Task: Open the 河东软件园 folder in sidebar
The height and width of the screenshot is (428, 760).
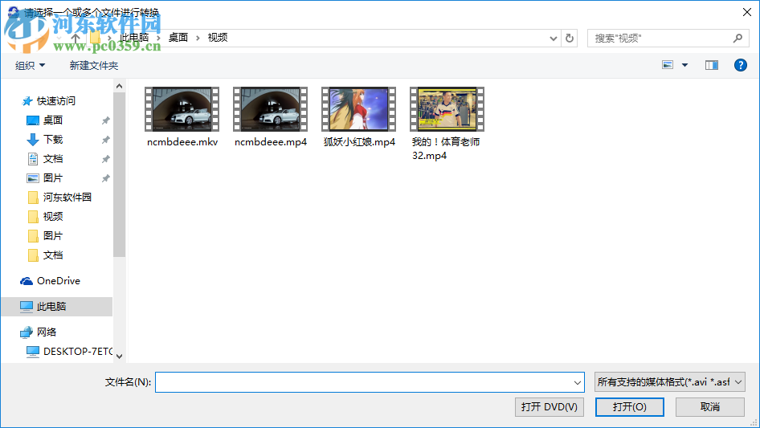Action: 67,198
